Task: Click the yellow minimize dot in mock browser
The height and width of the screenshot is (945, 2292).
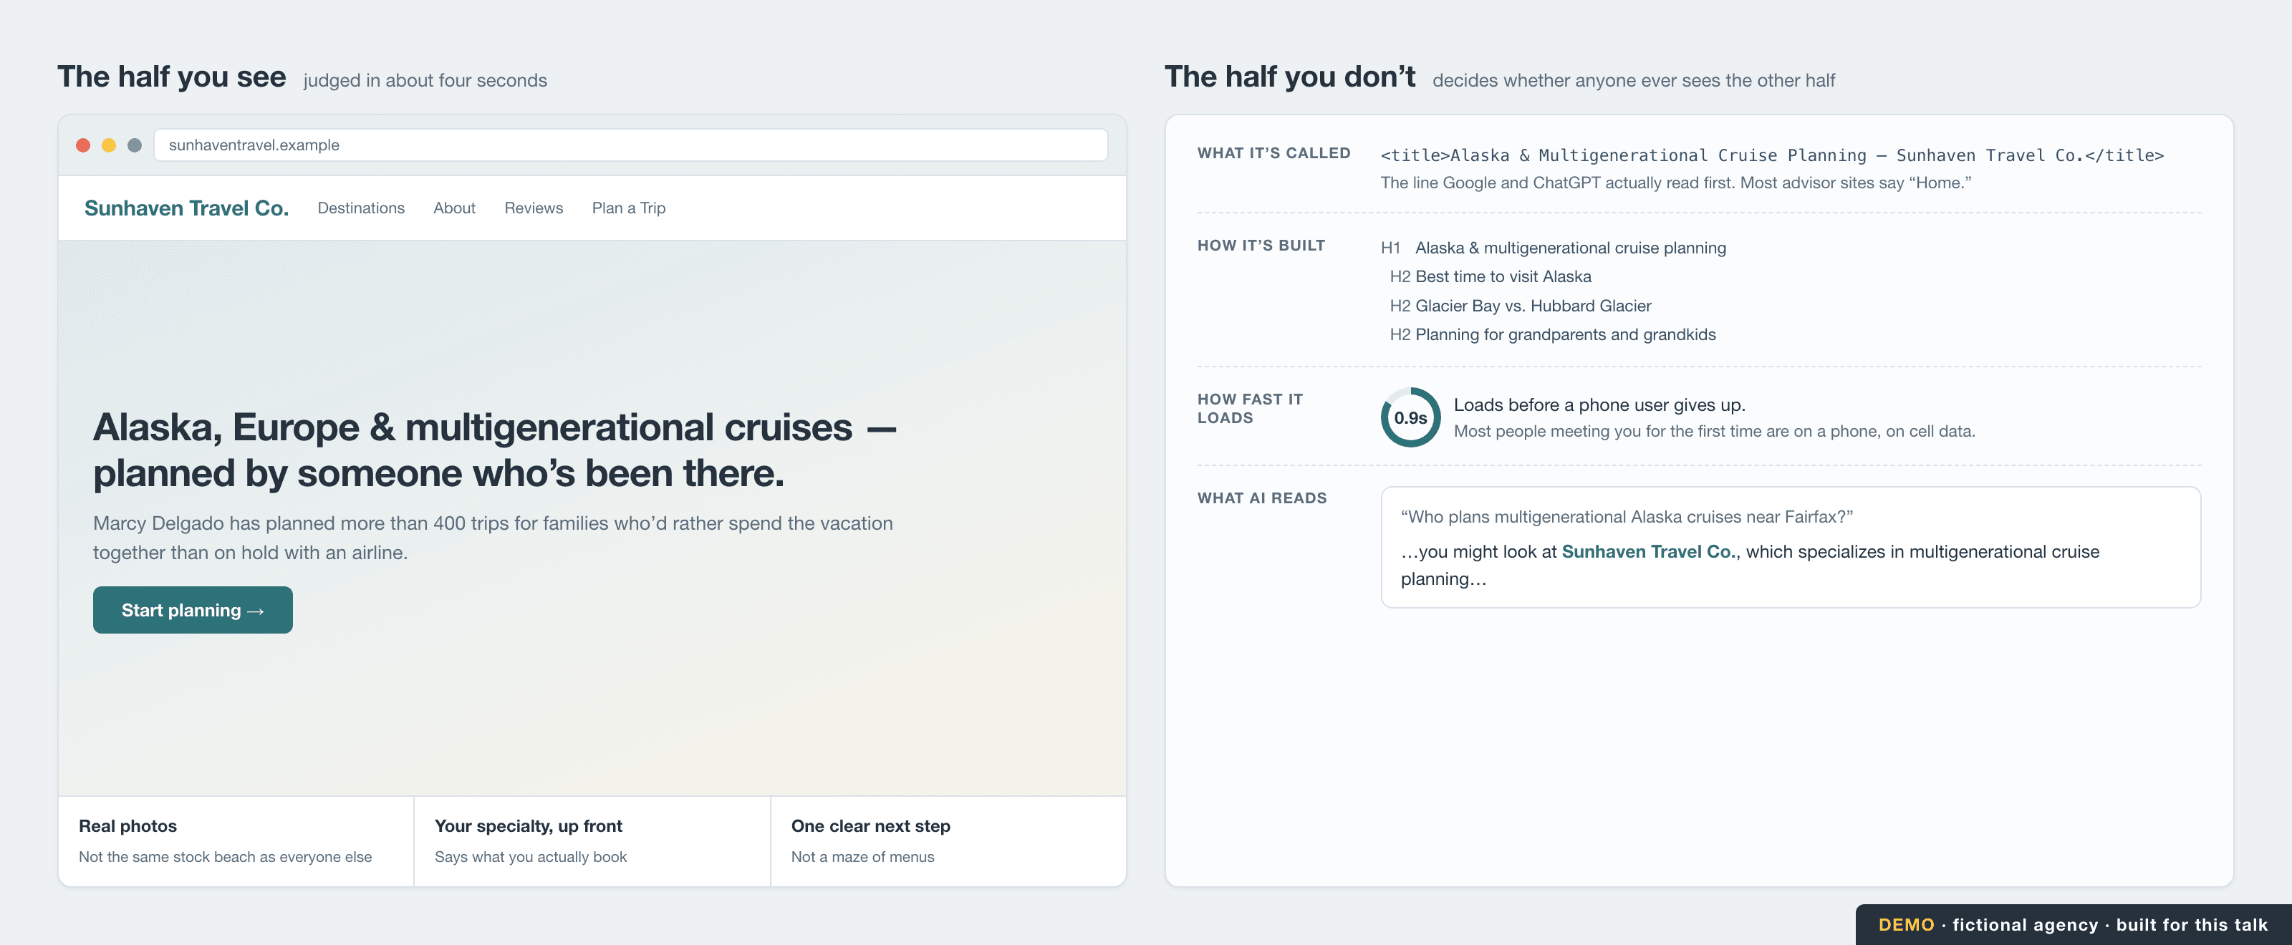Action: pos(109,145)
